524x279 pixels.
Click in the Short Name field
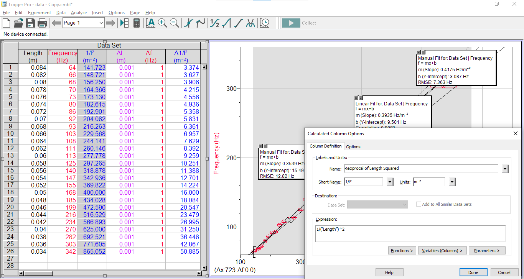[363, 182]
